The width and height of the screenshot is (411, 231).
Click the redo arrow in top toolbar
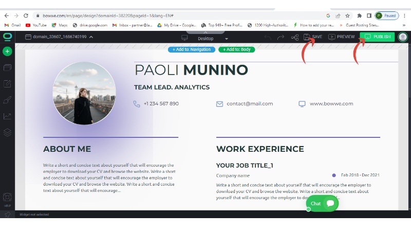[281, 37]
